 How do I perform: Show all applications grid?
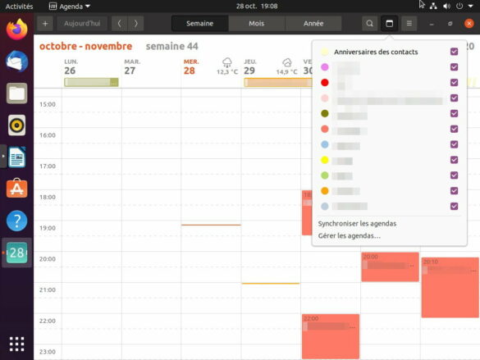coord(17,344)
